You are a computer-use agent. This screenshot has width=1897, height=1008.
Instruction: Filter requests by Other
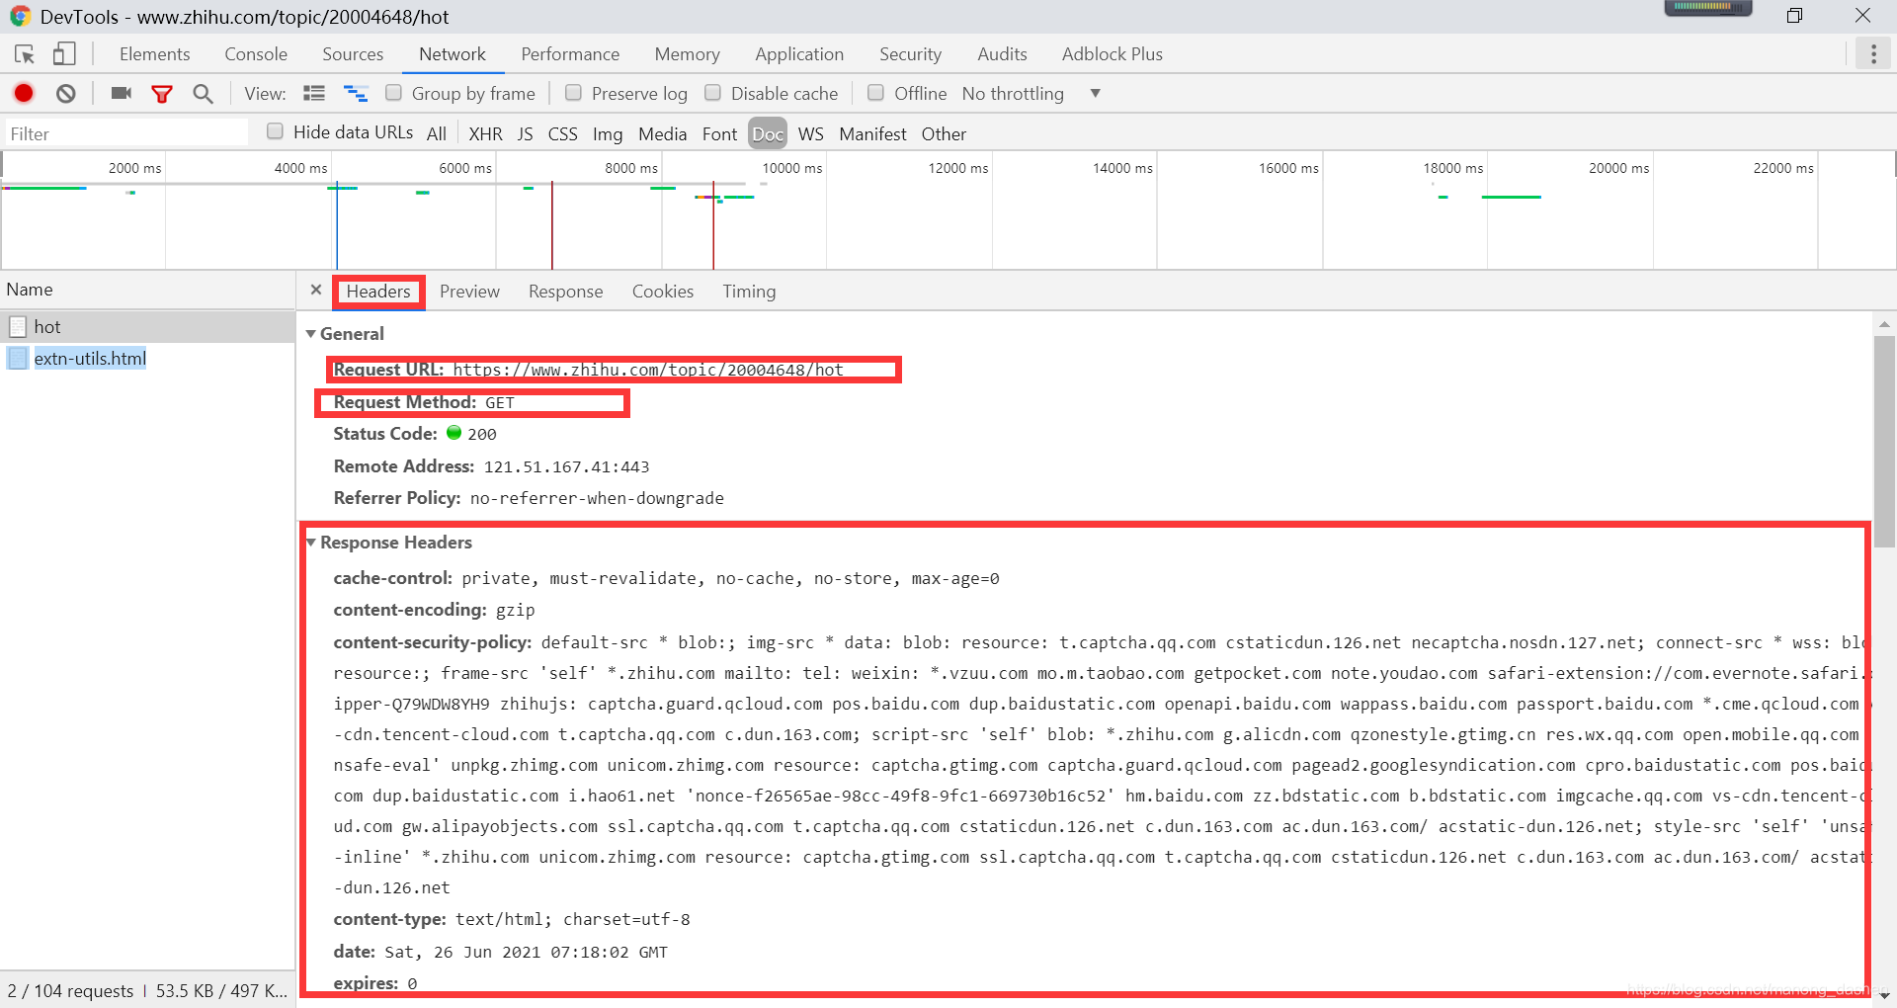(x=944, y=133)
